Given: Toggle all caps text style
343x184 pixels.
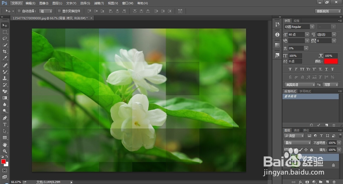Looking at the screenshot, I should pyautogui.click(x=302, y=69).
